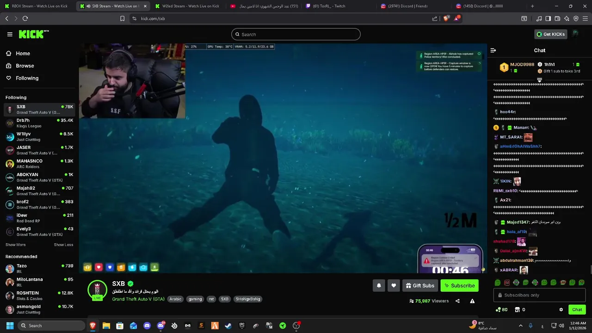Click the channel points icon showing 80
The image size is (592, 333).
[x=501, y=310]
